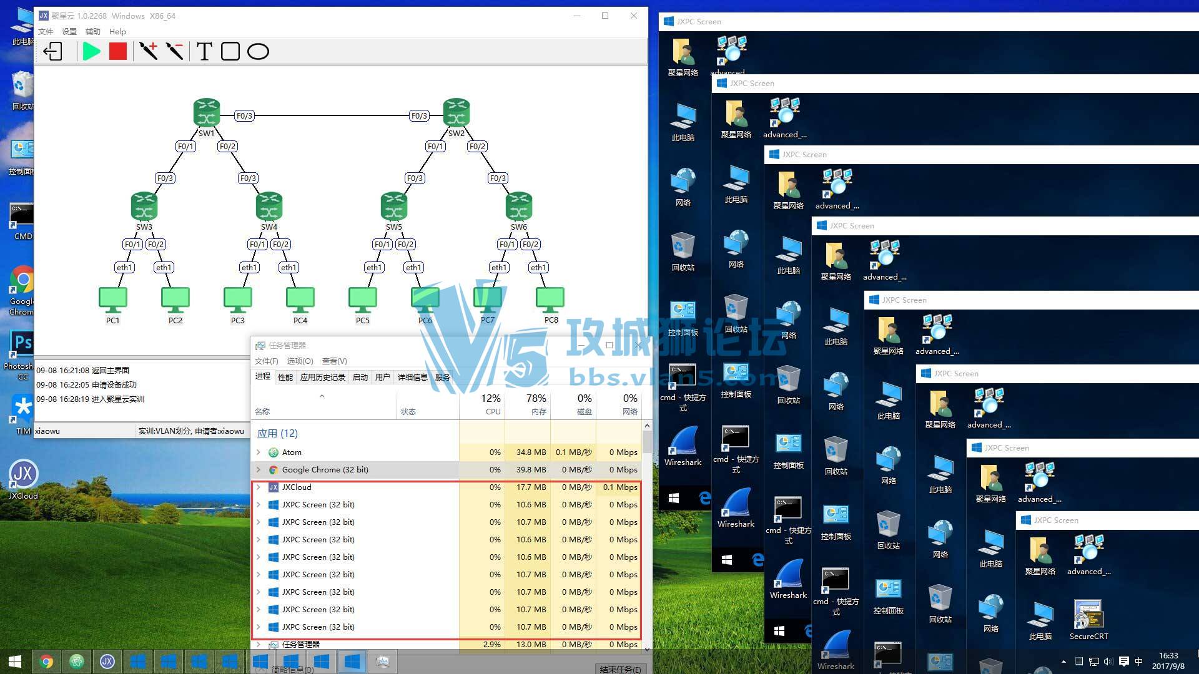Screen dimensions: 1199x674
Task: Open the 文件 menu in 聚星云 window
Action: [46, 31]
